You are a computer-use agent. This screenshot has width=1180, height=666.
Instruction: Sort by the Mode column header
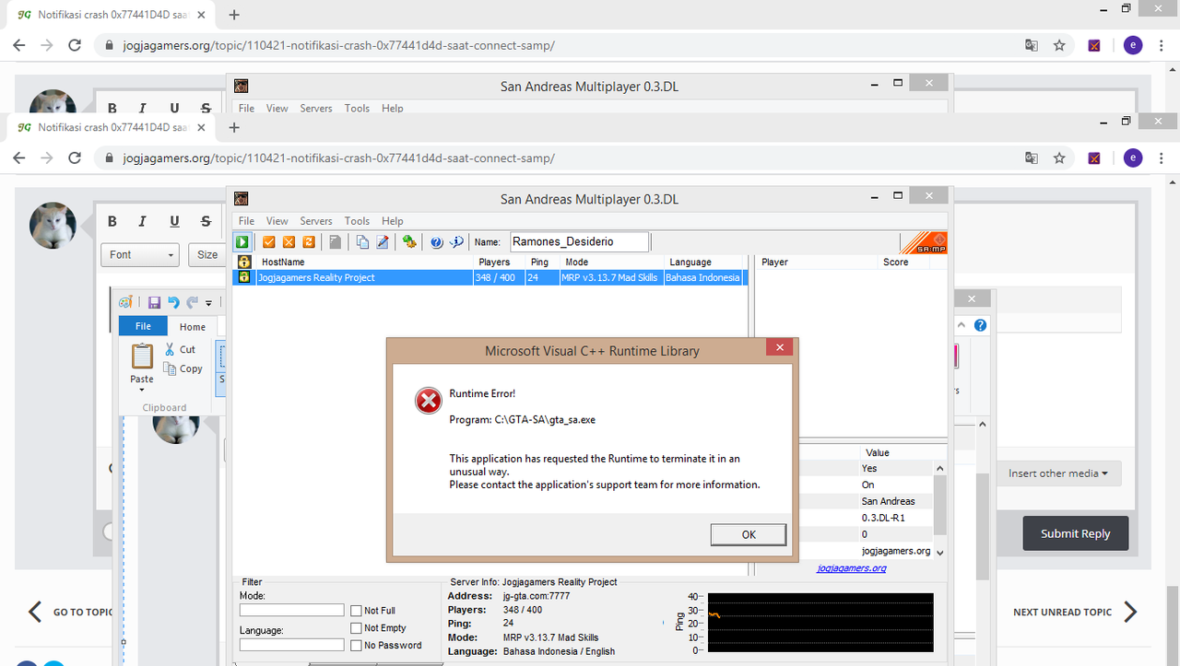[x=612, y=263]
